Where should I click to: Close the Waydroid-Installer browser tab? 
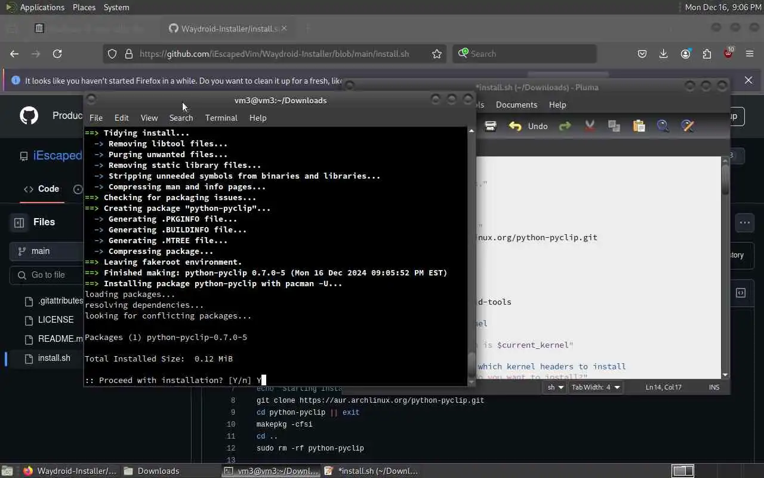click(284, 28)
